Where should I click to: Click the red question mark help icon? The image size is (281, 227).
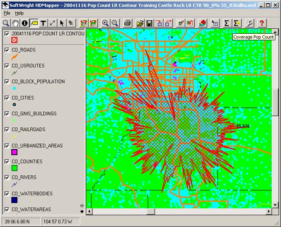262,23
